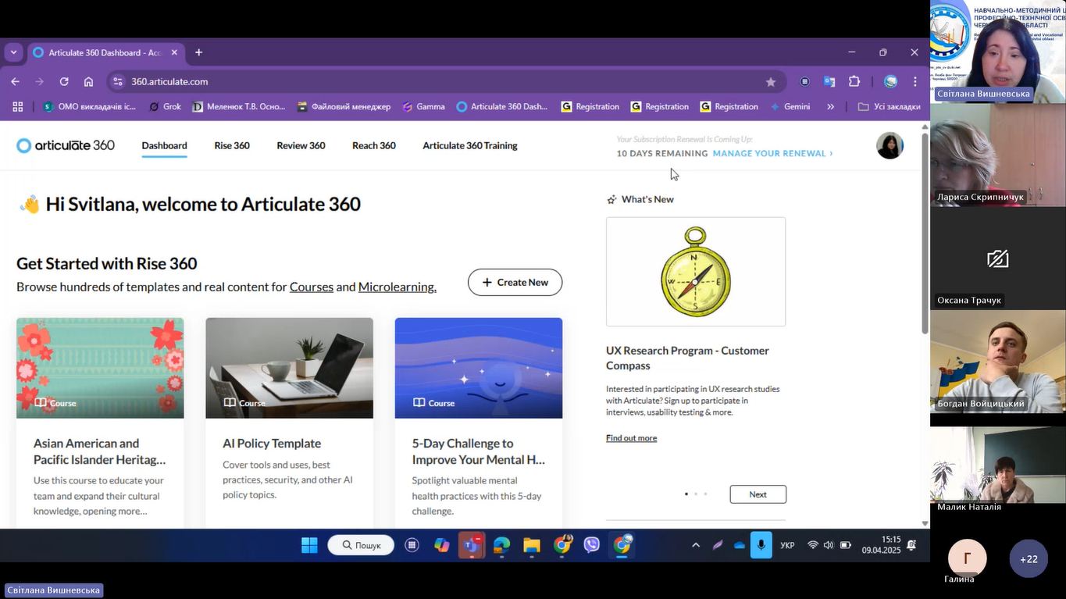Click the Articulate 360 logo
1066x599 pixels.
click(x=66, y=145)
